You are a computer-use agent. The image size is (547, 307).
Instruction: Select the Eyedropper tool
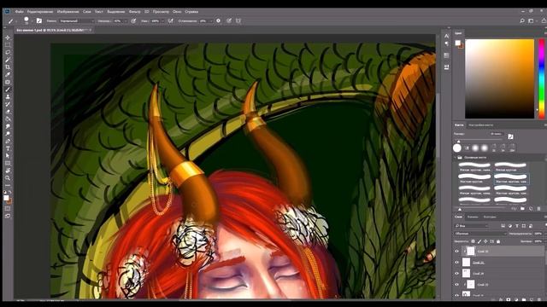click(8, 74)
